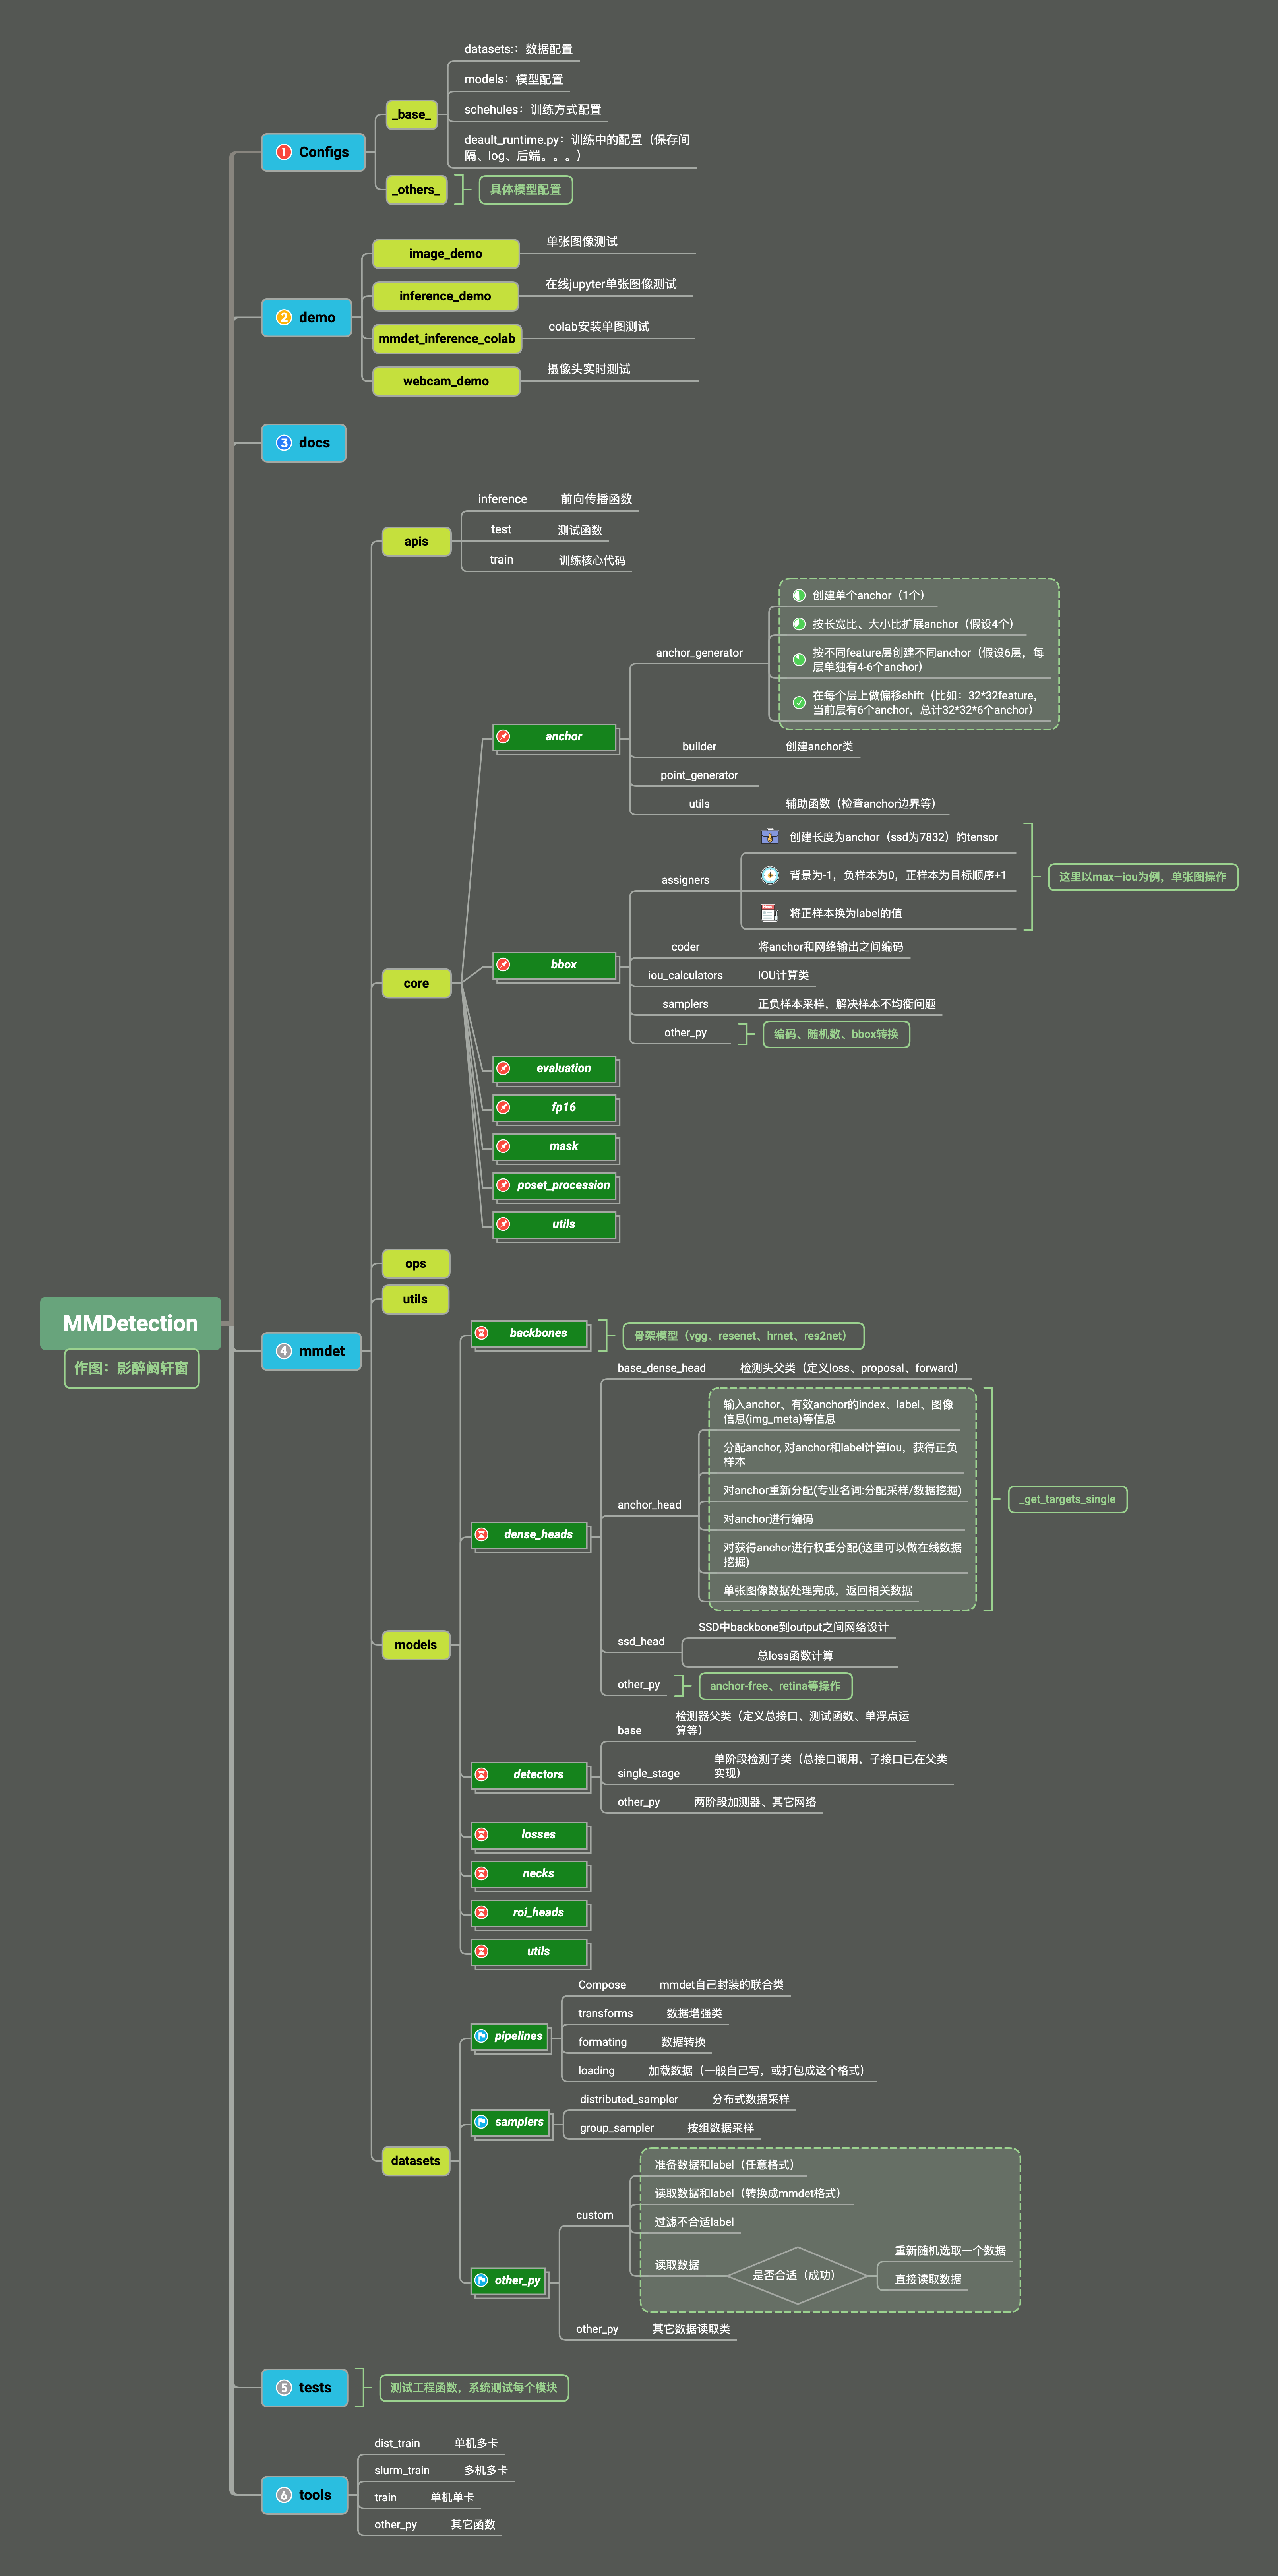Click the point_generator subtopic
Image resolution: width=1278 pixels, height=2576 pixels.
pyautogui.click(x=699, y=776)
